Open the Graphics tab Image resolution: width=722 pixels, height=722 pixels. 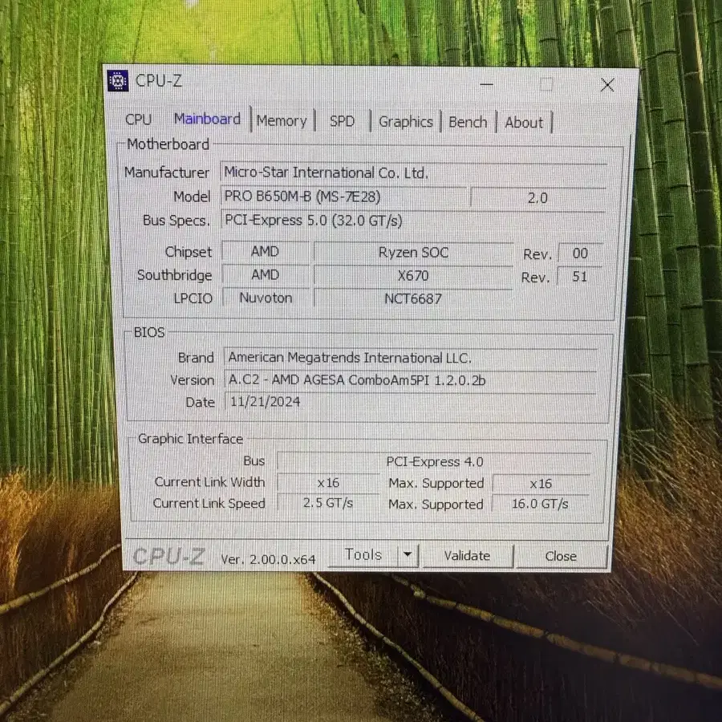click(x=406, y=122)
